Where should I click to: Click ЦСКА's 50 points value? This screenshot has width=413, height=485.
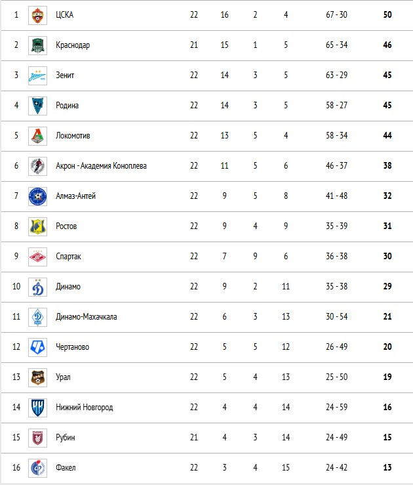coord(387,15)
